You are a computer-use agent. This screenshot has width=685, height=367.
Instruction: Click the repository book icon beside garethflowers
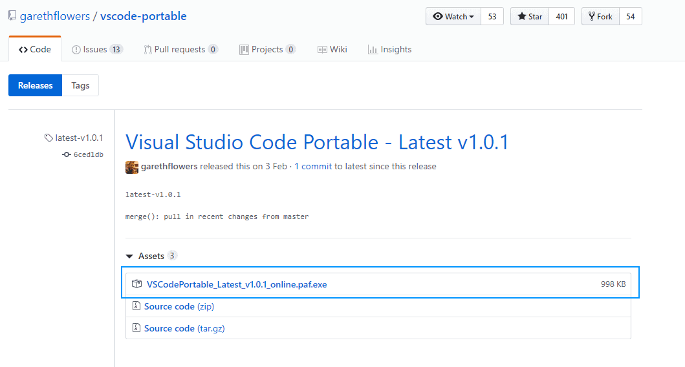point(12,16)
